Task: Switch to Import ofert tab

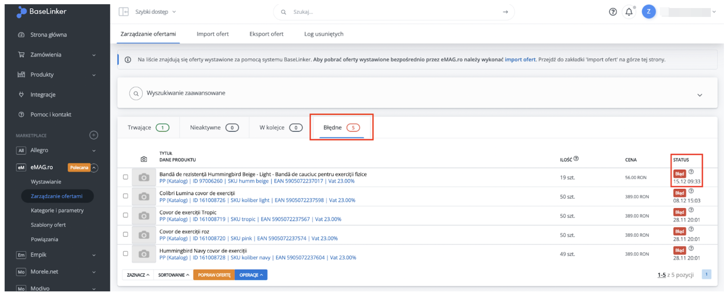Action: tap(212, 34)
